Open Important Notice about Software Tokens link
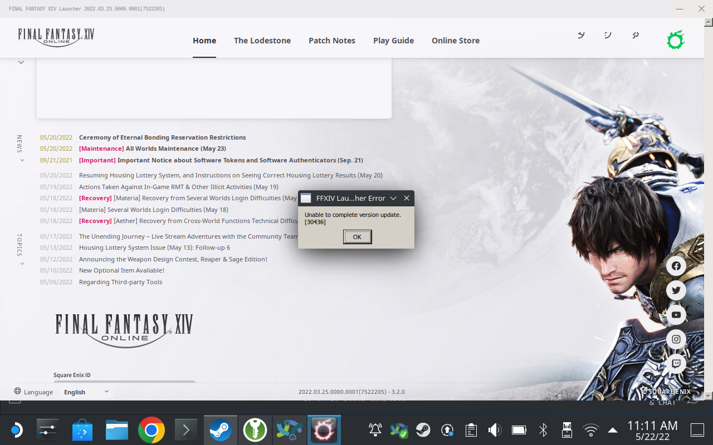Viewport: 713px width, 445px height. point(221,160)
